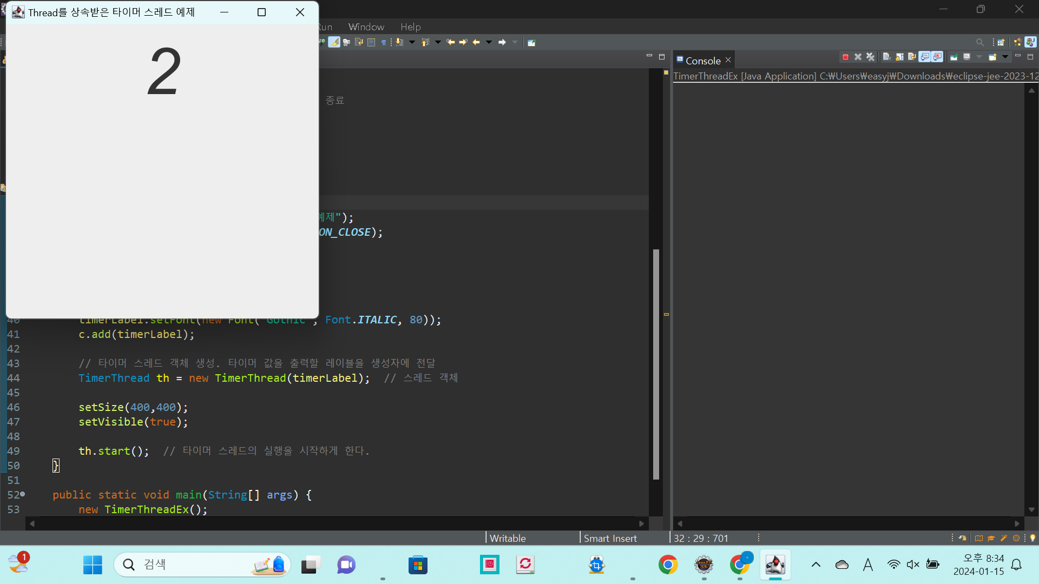Image resolution: width=1039 pixels, height=584 pixels.
Task: Open the Window menu
Action: (x=366, y=26)
